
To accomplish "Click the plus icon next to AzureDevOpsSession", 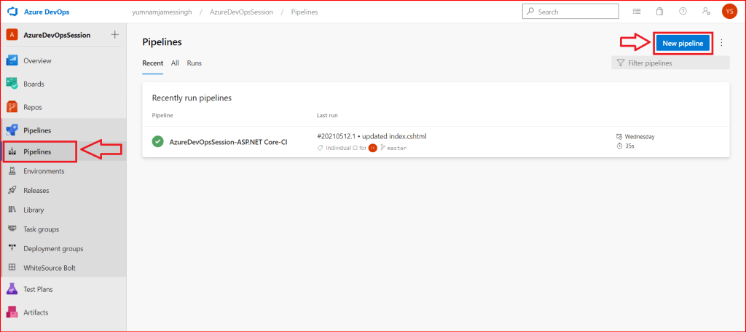I will (x=114, y=35).
